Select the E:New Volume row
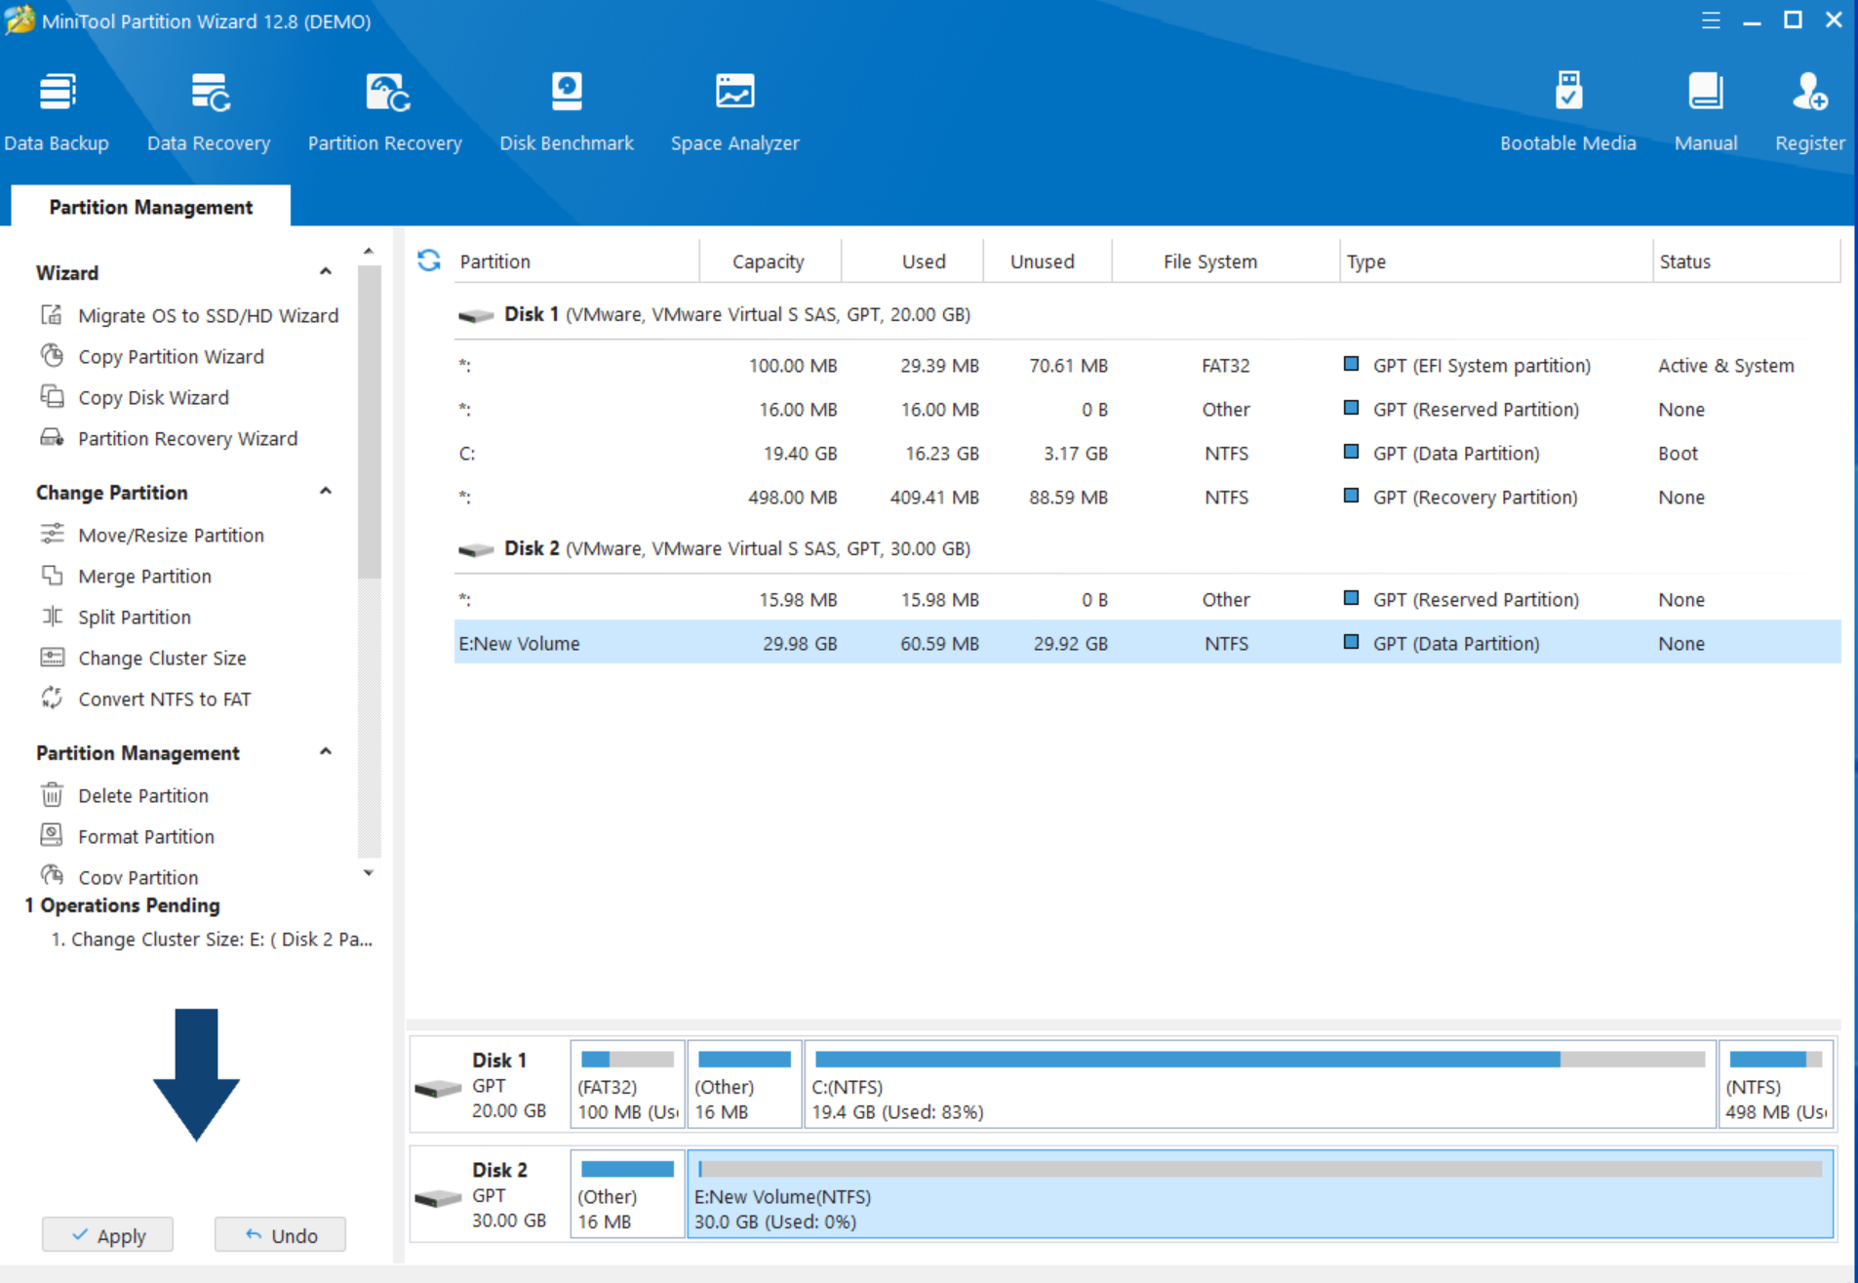1858x1283 pixels. pyautogui.click(x=1147, y=643)
